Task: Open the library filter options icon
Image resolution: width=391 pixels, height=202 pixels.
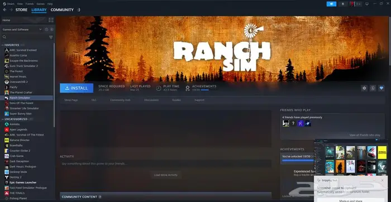Action: 51,37
